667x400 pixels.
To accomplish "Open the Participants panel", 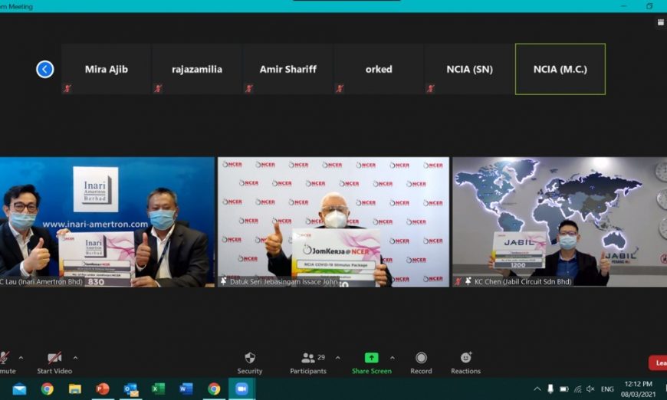I will tap(308, 362).
